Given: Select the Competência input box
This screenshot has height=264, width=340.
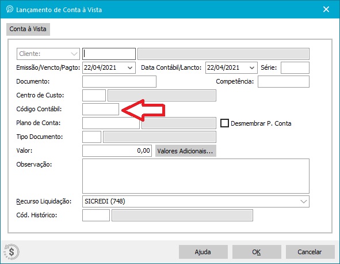Looking at the screenshot, I should pyautogui.click(x=284, y=81).
